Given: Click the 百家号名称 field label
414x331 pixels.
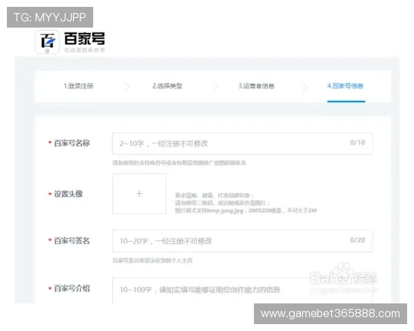Looking at the screenshot, I should point(72,143).
